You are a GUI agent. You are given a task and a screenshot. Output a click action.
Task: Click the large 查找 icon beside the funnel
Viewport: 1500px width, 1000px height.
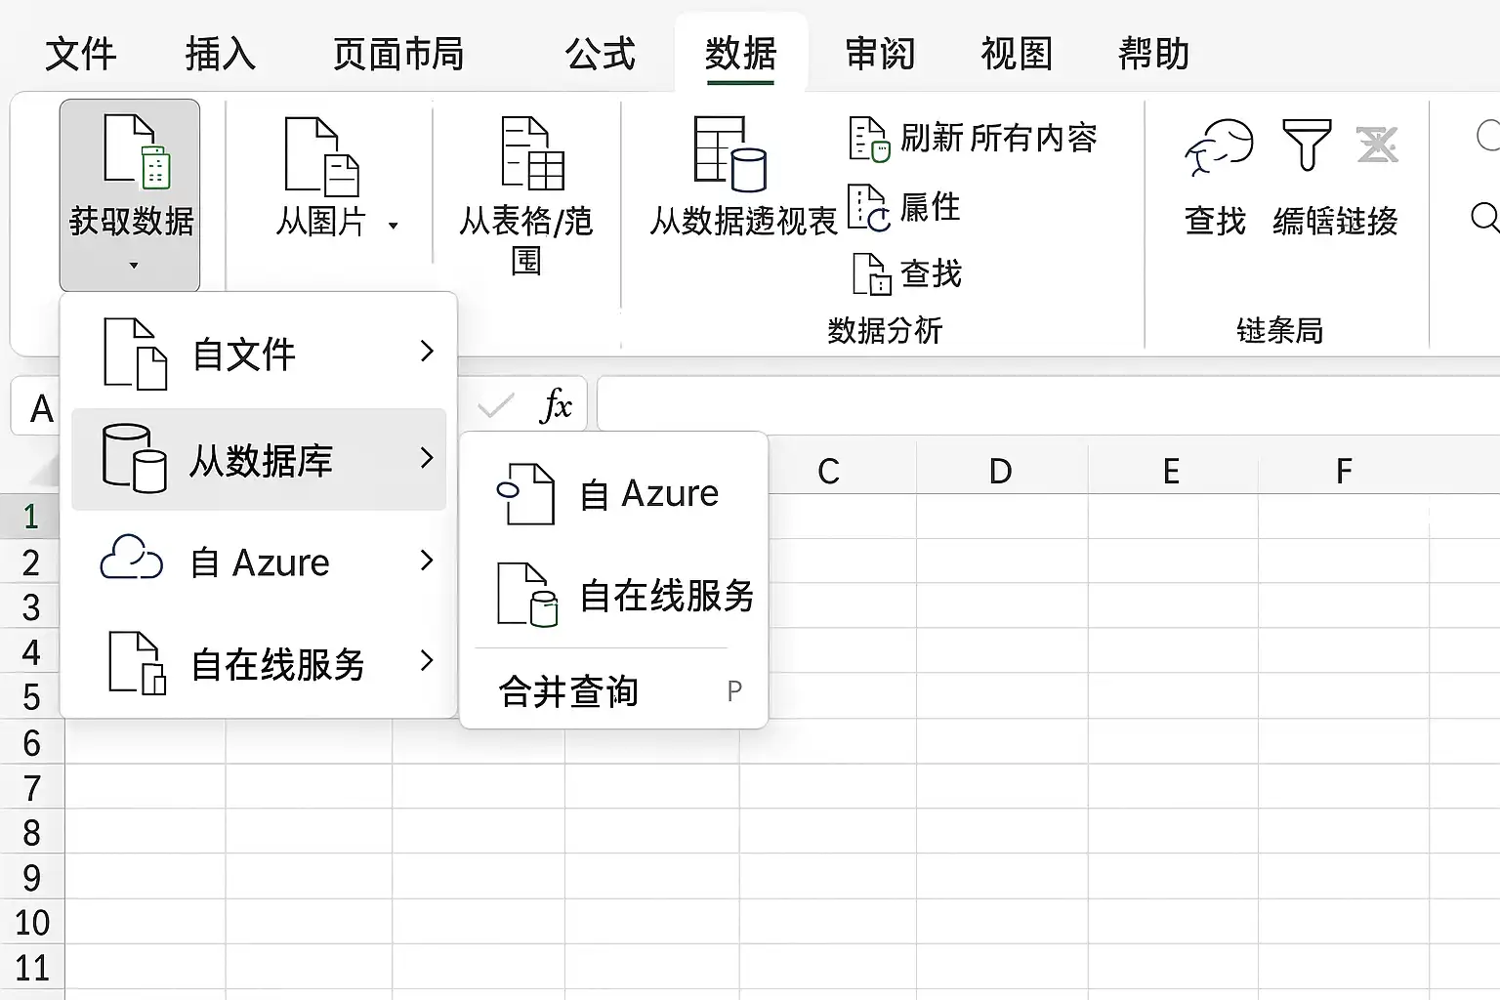pyautogui.click(x=1220, y=147)
